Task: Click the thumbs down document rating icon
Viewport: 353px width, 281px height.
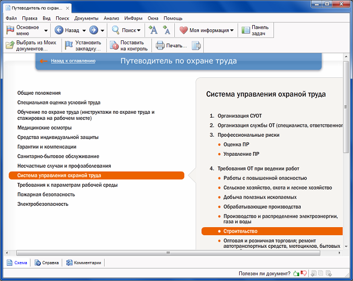Action: point(304,273)
